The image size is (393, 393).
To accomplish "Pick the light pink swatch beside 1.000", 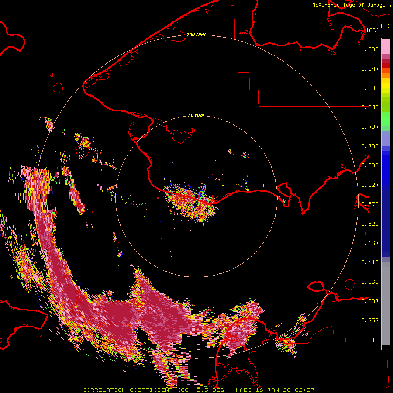I will (x=386, y=47).
